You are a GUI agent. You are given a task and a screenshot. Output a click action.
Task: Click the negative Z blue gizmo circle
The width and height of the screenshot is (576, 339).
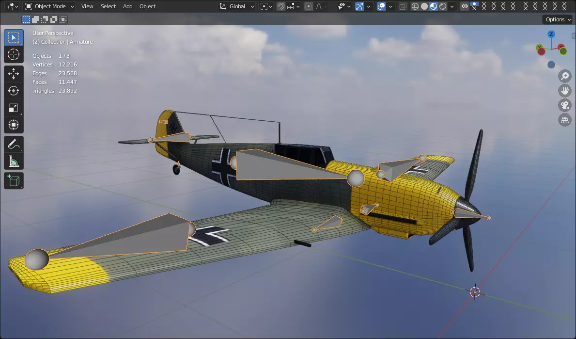pos(551,65)
